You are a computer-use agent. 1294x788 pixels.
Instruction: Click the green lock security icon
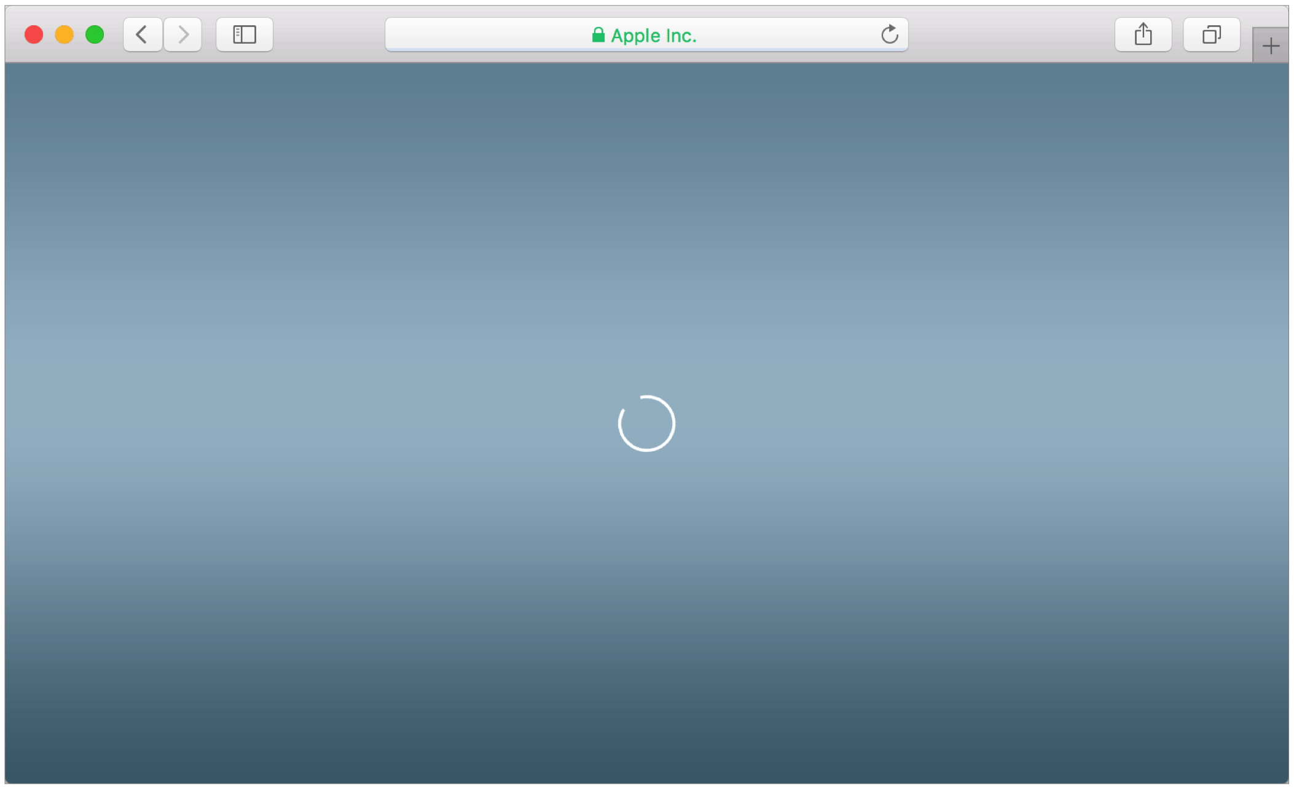[x=598, y=35]
